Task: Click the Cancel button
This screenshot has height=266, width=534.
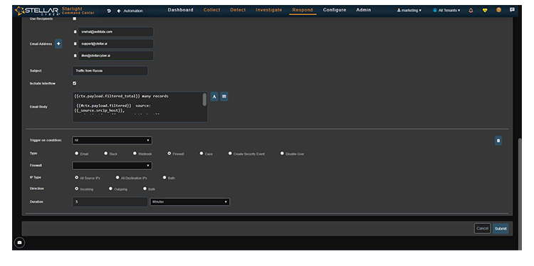Action: [482, 228]
